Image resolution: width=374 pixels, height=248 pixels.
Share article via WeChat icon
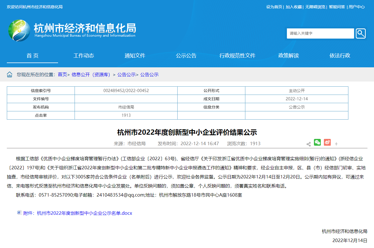(317, 143)
